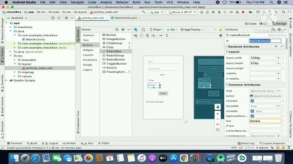Click the vertical align arrows icon
The image size is (293, 164).
[167, 36]
